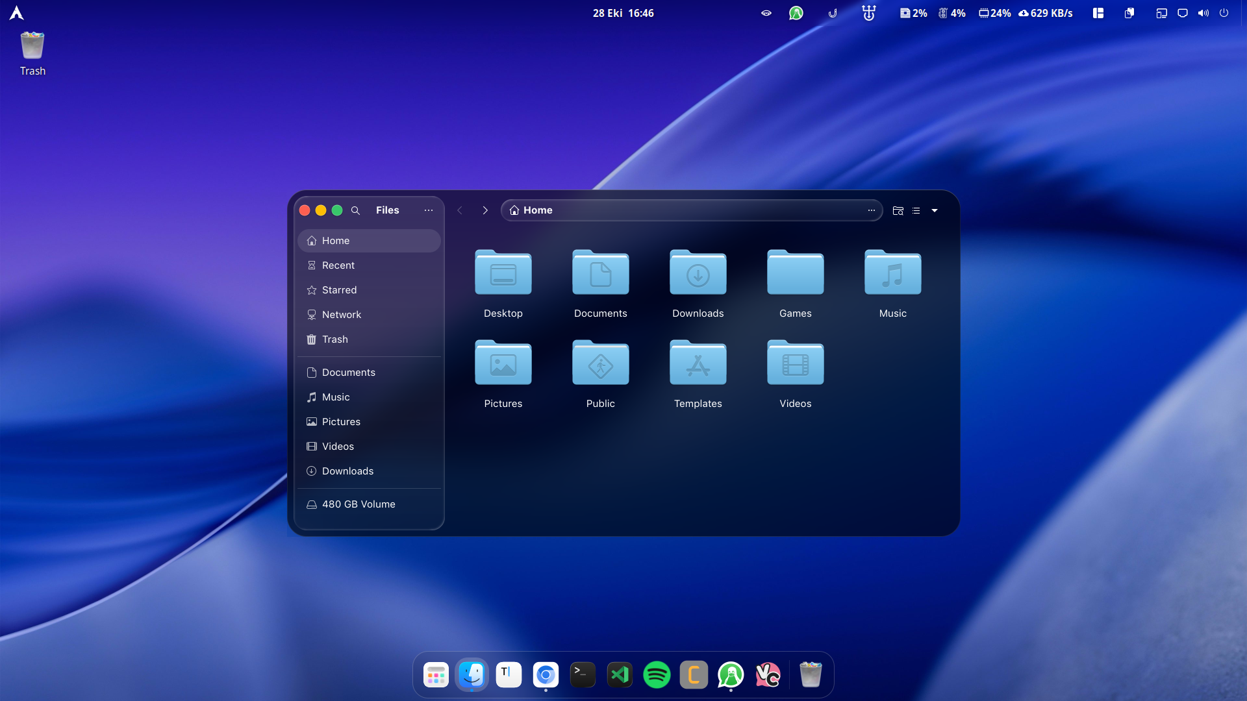Screen dimensions: 1247x701
Task: Click the search-in-folder icon in toolbar
Action: [898, 210]
